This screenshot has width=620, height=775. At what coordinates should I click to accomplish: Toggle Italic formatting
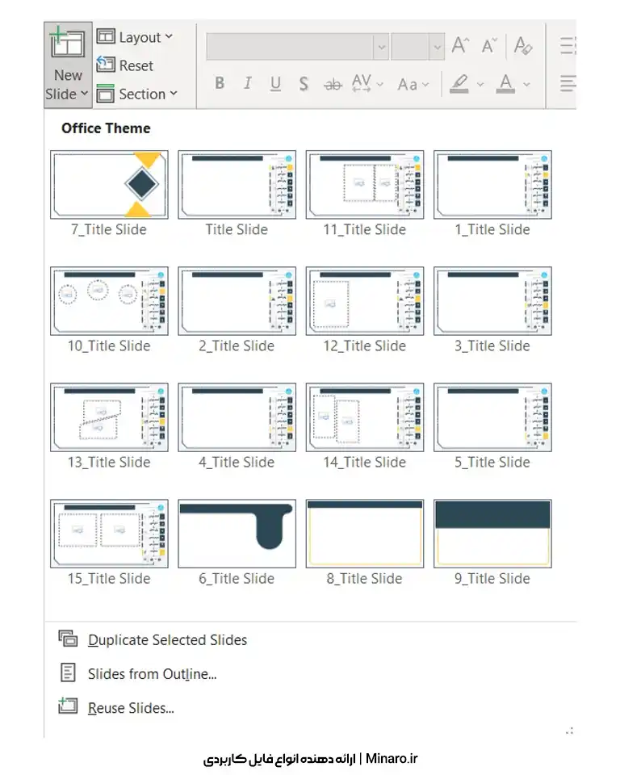coord(248,83)
